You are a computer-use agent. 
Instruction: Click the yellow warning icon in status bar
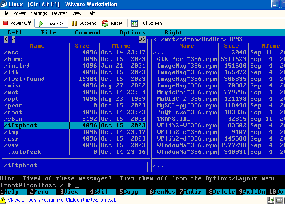point(3,200)
